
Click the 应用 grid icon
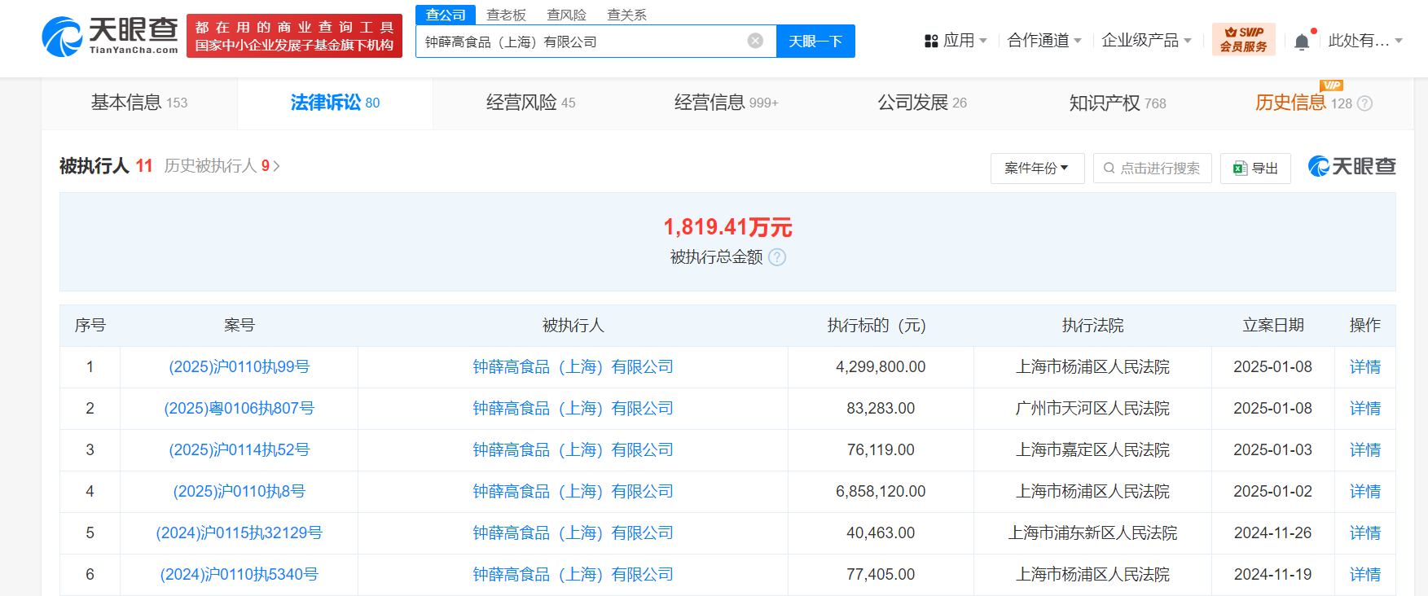pyautogui.click(x=931, y=41)
